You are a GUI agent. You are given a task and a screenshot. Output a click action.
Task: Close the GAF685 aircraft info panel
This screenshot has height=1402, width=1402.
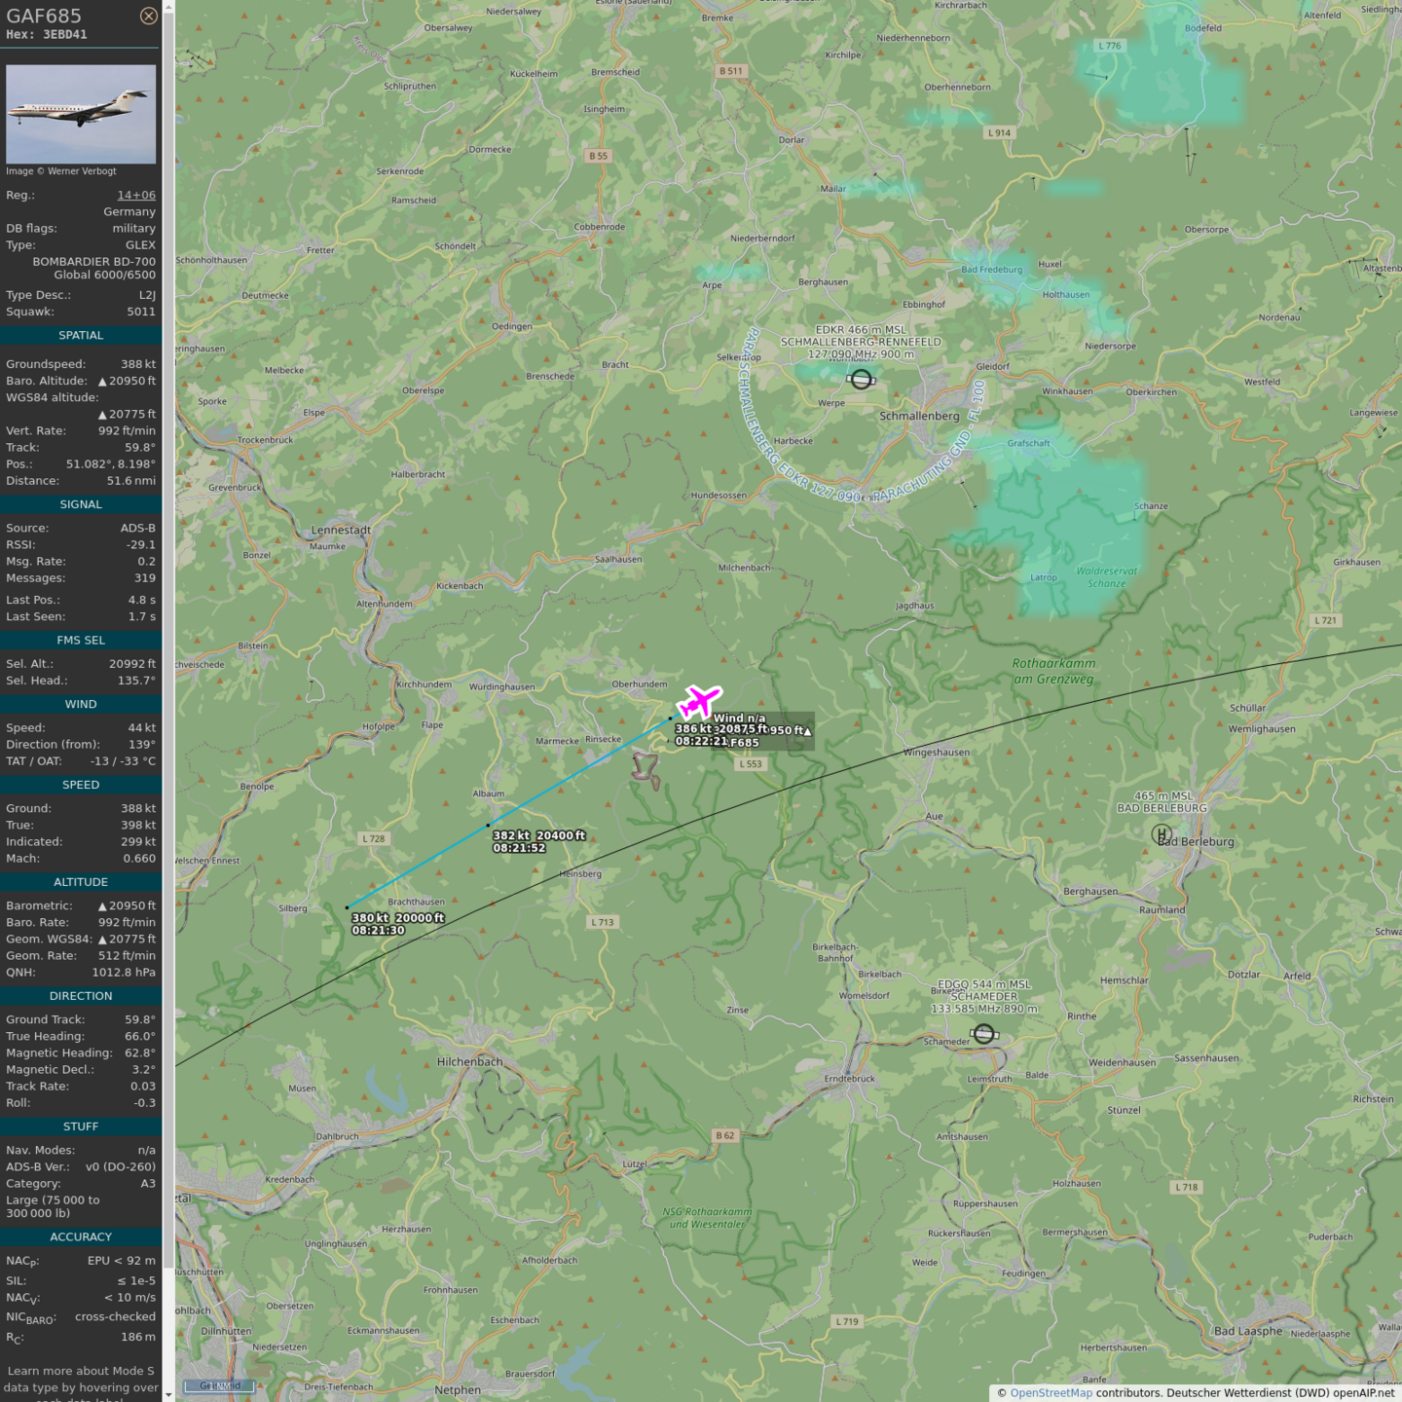tap(148, 16)
